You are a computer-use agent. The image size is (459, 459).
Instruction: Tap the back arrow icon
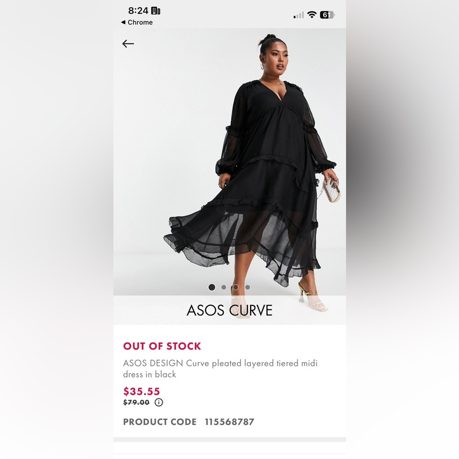click(128, 44)
